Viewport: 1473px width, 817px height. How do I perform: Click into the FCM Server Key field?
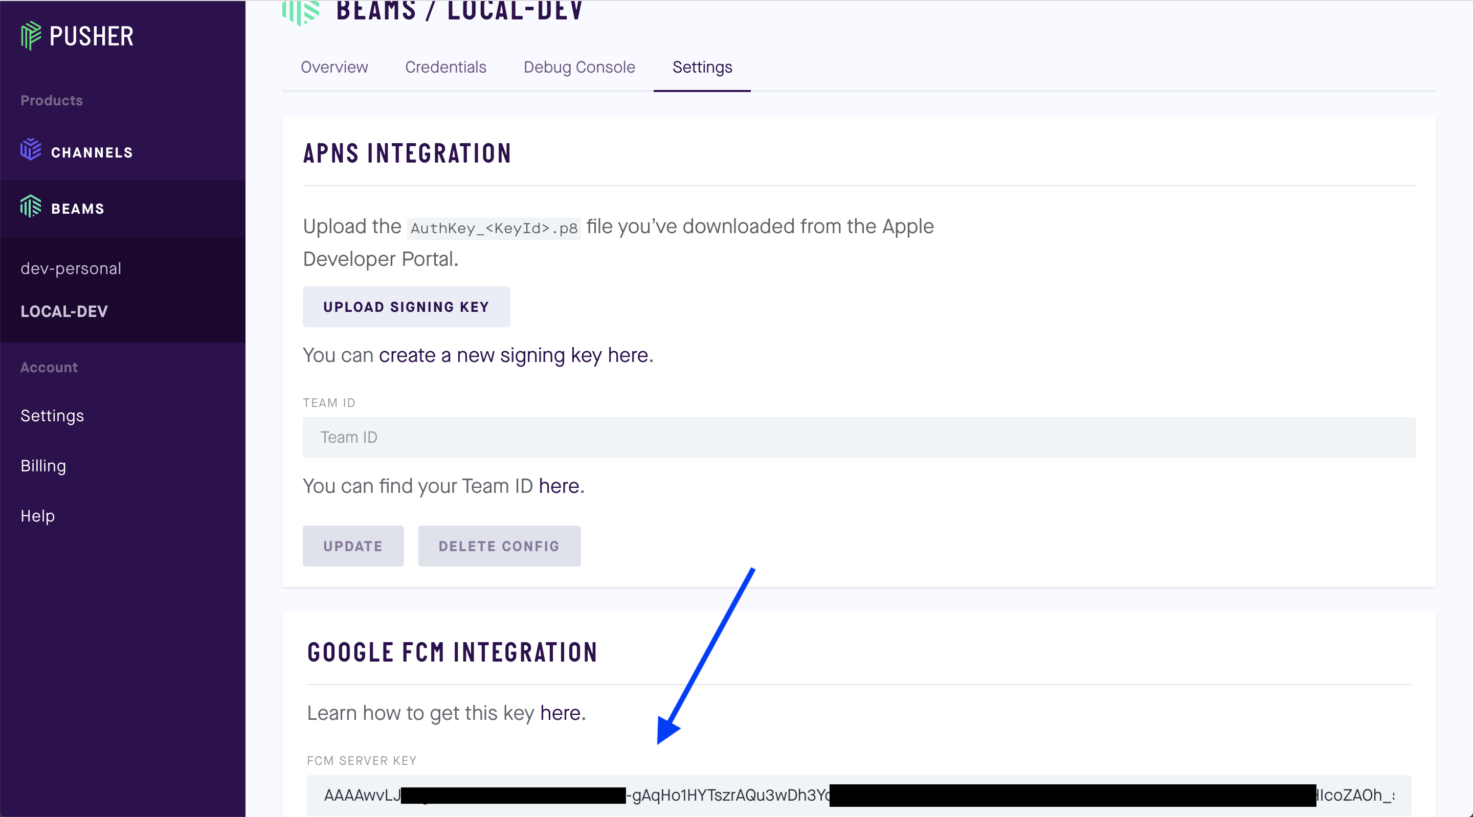726,796
